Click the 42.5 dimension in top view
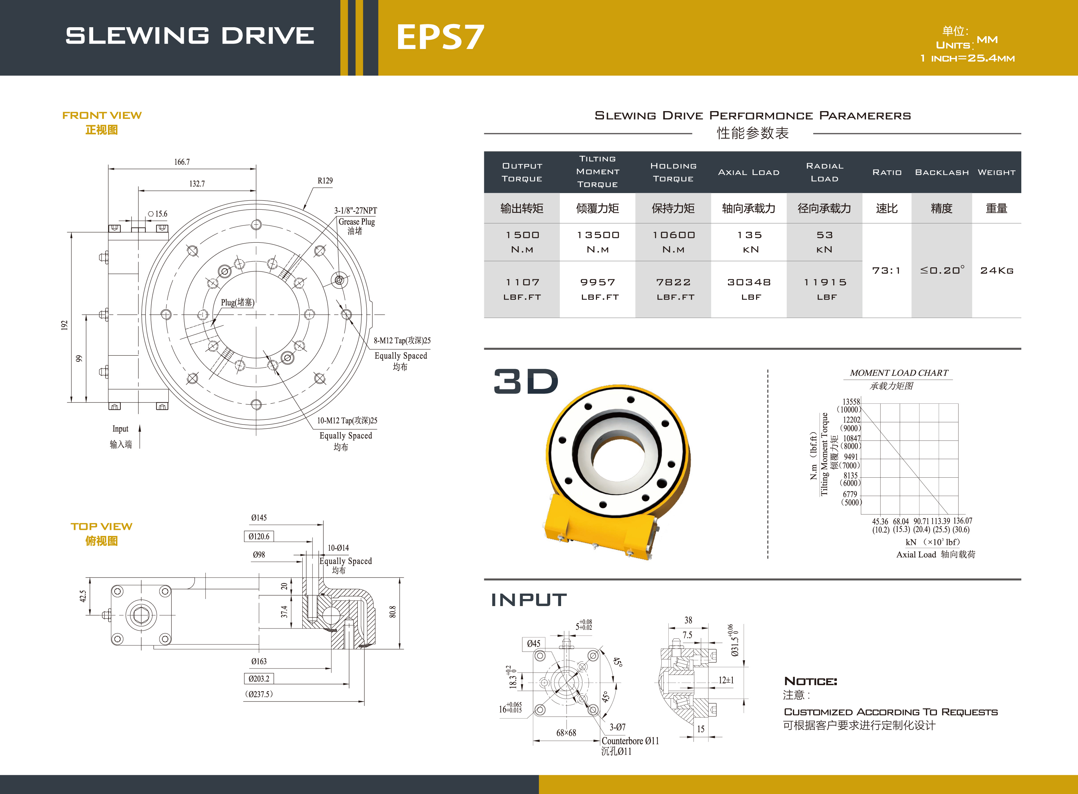1078x794 pixels. click(x=83, y=596)
